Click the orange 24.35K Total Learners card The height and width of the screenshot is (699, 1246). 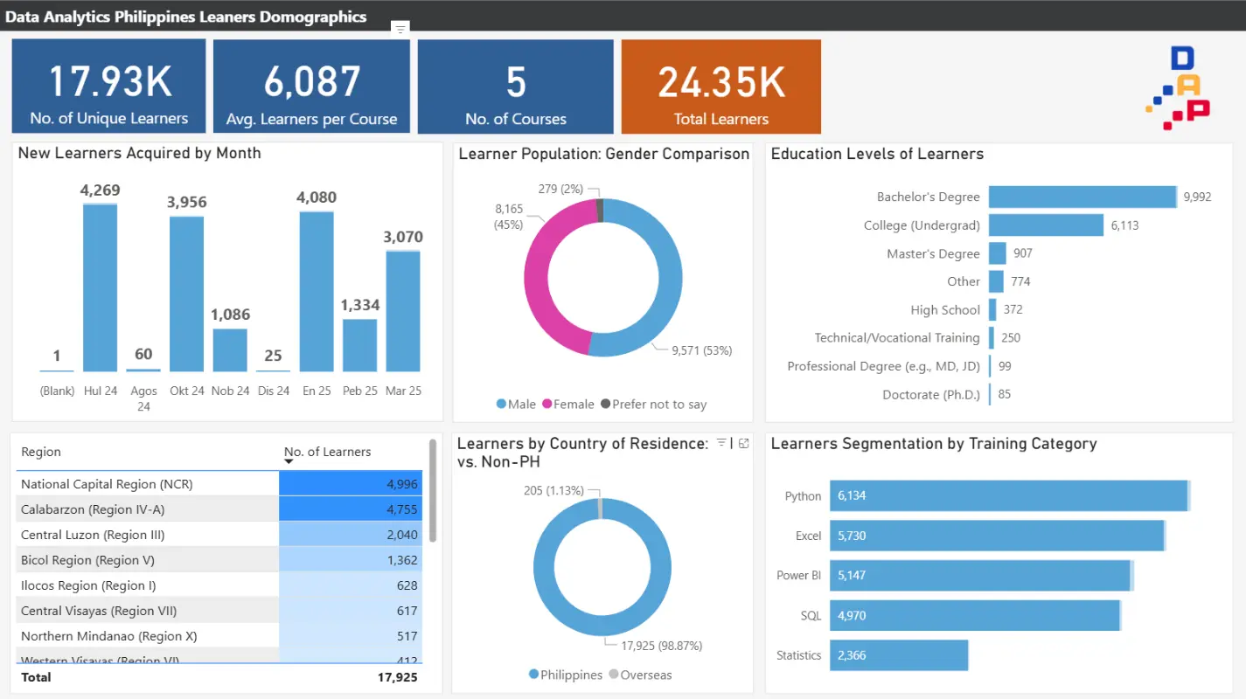tap(720, 87)
